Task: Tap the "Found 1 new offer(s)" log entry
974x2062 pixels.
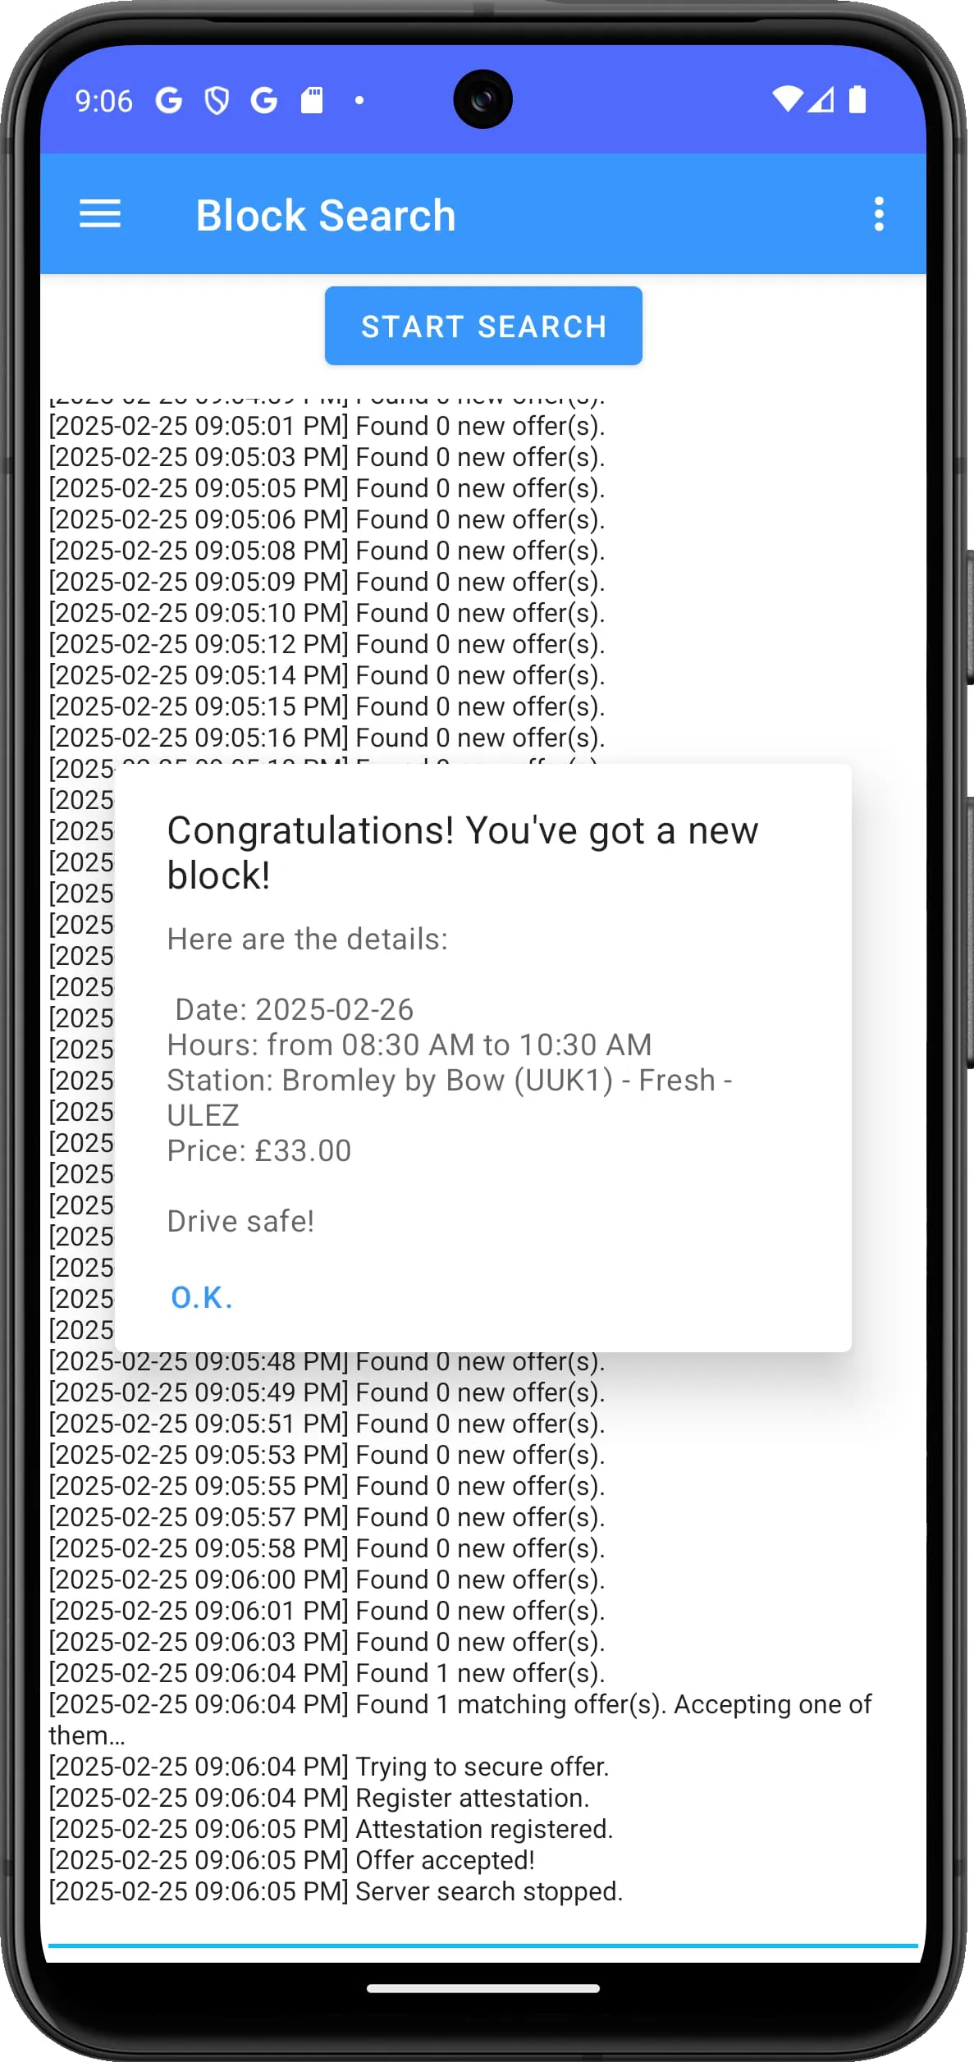Action: pos(327,1673)
